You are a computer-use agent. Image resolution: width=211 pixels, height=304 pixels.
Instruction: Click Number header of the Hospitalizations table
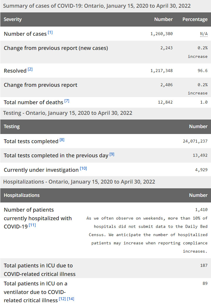pyautogui.click(x=198, y=195)
